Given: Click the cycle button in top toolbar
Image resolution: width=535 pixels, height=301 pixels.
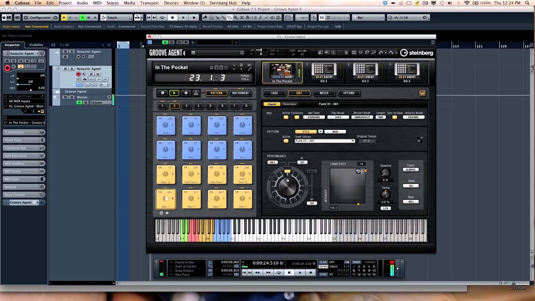Looking at the screenshot, I should pyautogui.click(x=162, y=18).
